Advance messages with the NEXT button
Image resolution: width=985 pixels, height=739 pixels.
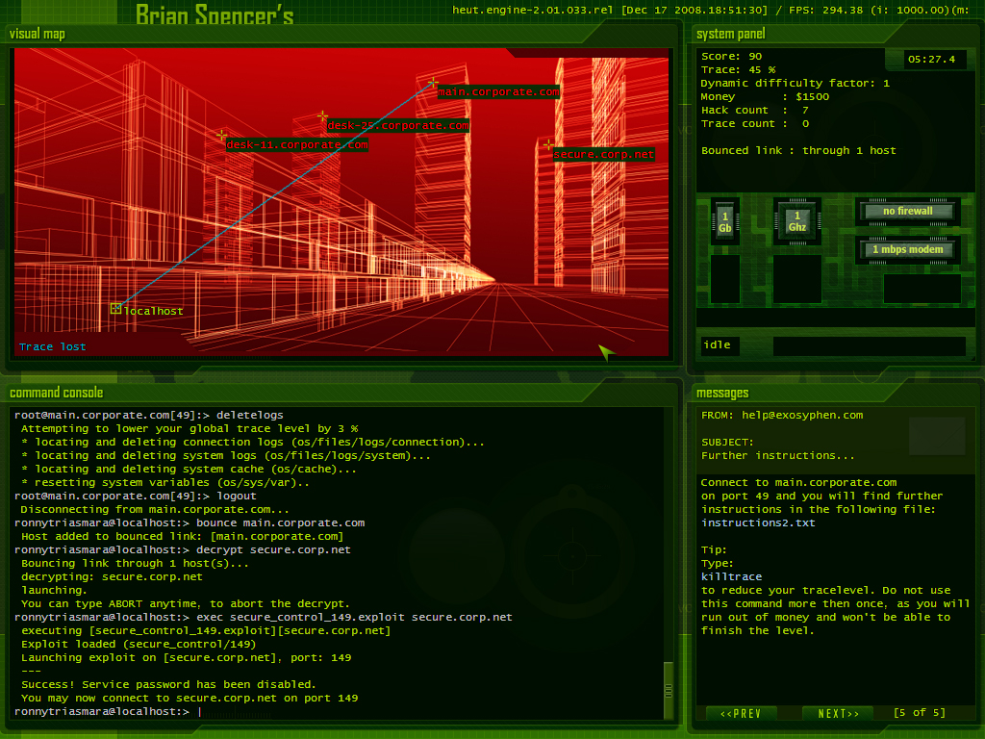(838, 713)
